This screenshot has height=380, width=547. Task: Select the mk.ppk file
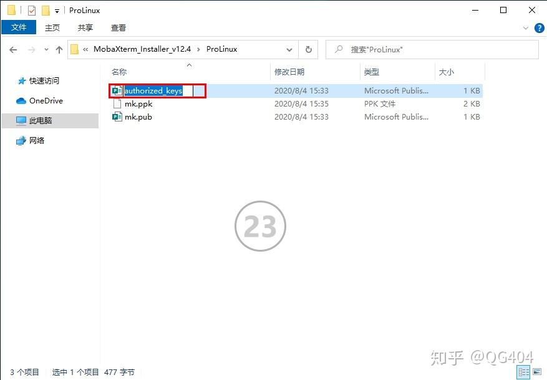point(139,104)
